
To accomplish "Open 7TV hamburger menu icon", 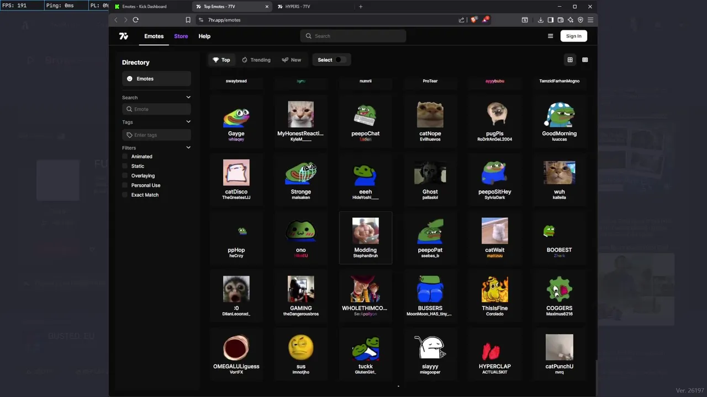I will [550, 36].
